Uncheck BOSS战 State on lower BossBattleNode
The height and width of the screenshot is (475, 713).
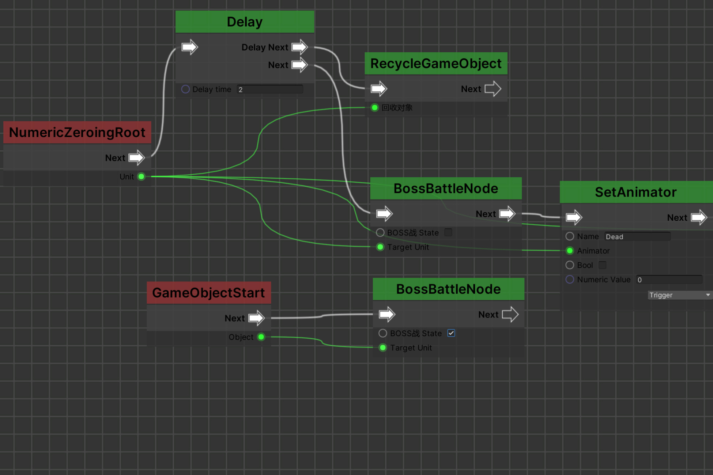(451, 333)
